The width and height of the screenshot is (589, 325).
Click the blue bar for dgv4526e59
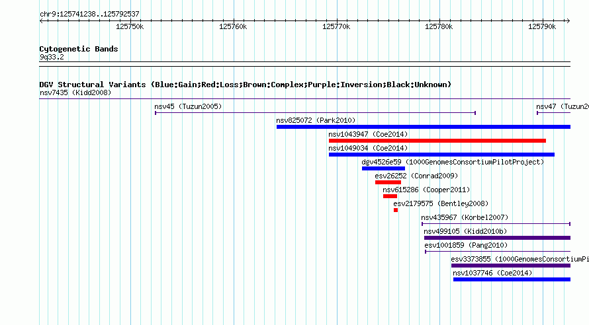pos(383,168)
